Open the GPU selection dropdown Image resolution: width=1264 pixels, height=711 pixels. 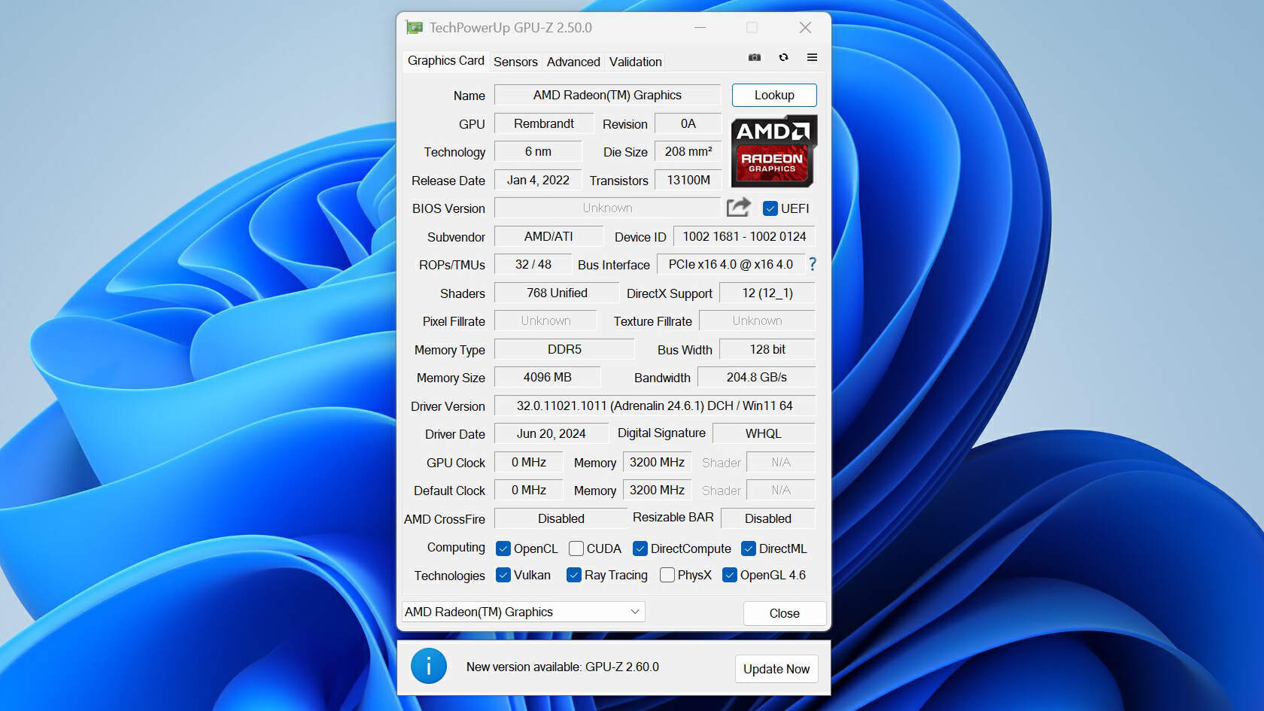(x=524, y=612)
